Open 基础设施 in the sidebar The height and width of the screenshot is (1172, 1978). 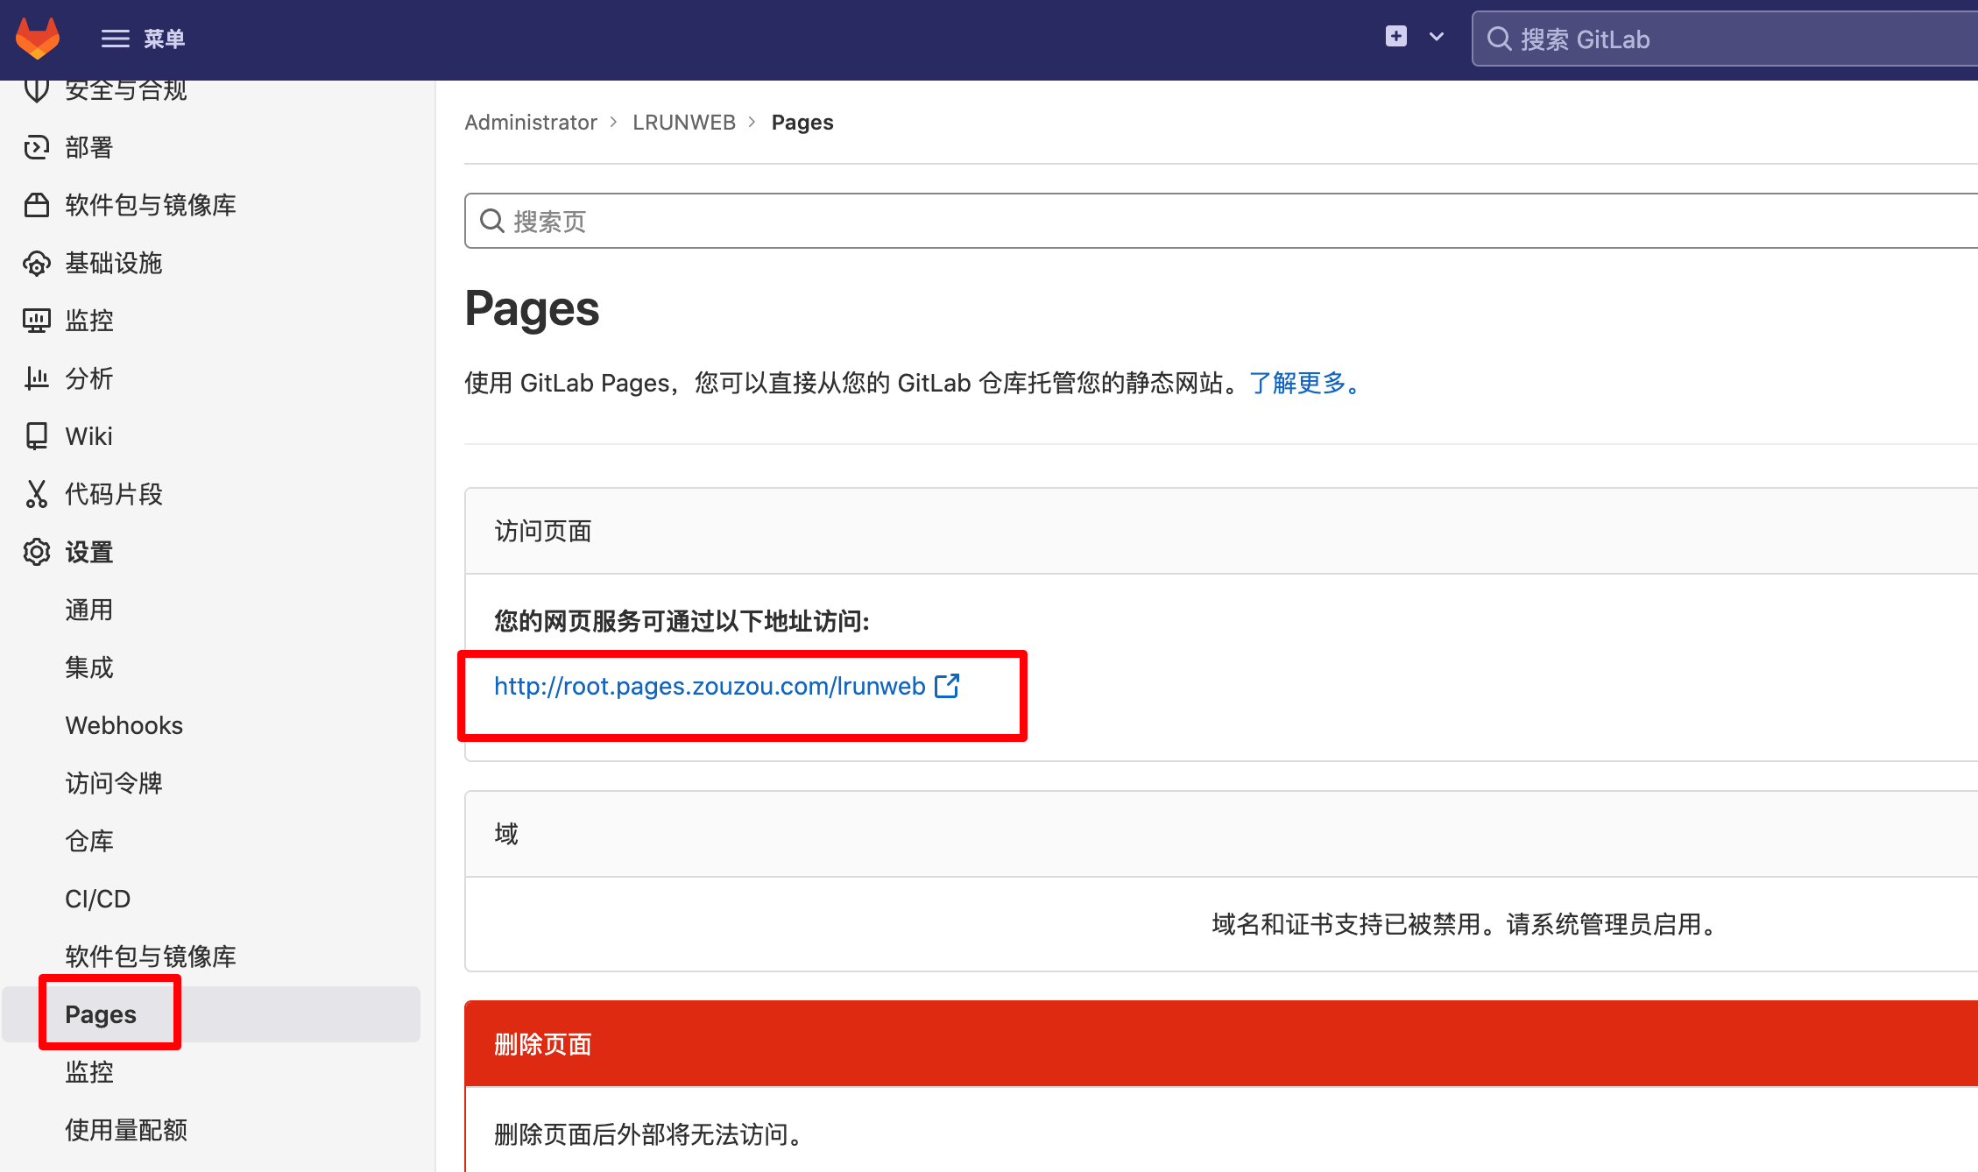click(114, 263)
